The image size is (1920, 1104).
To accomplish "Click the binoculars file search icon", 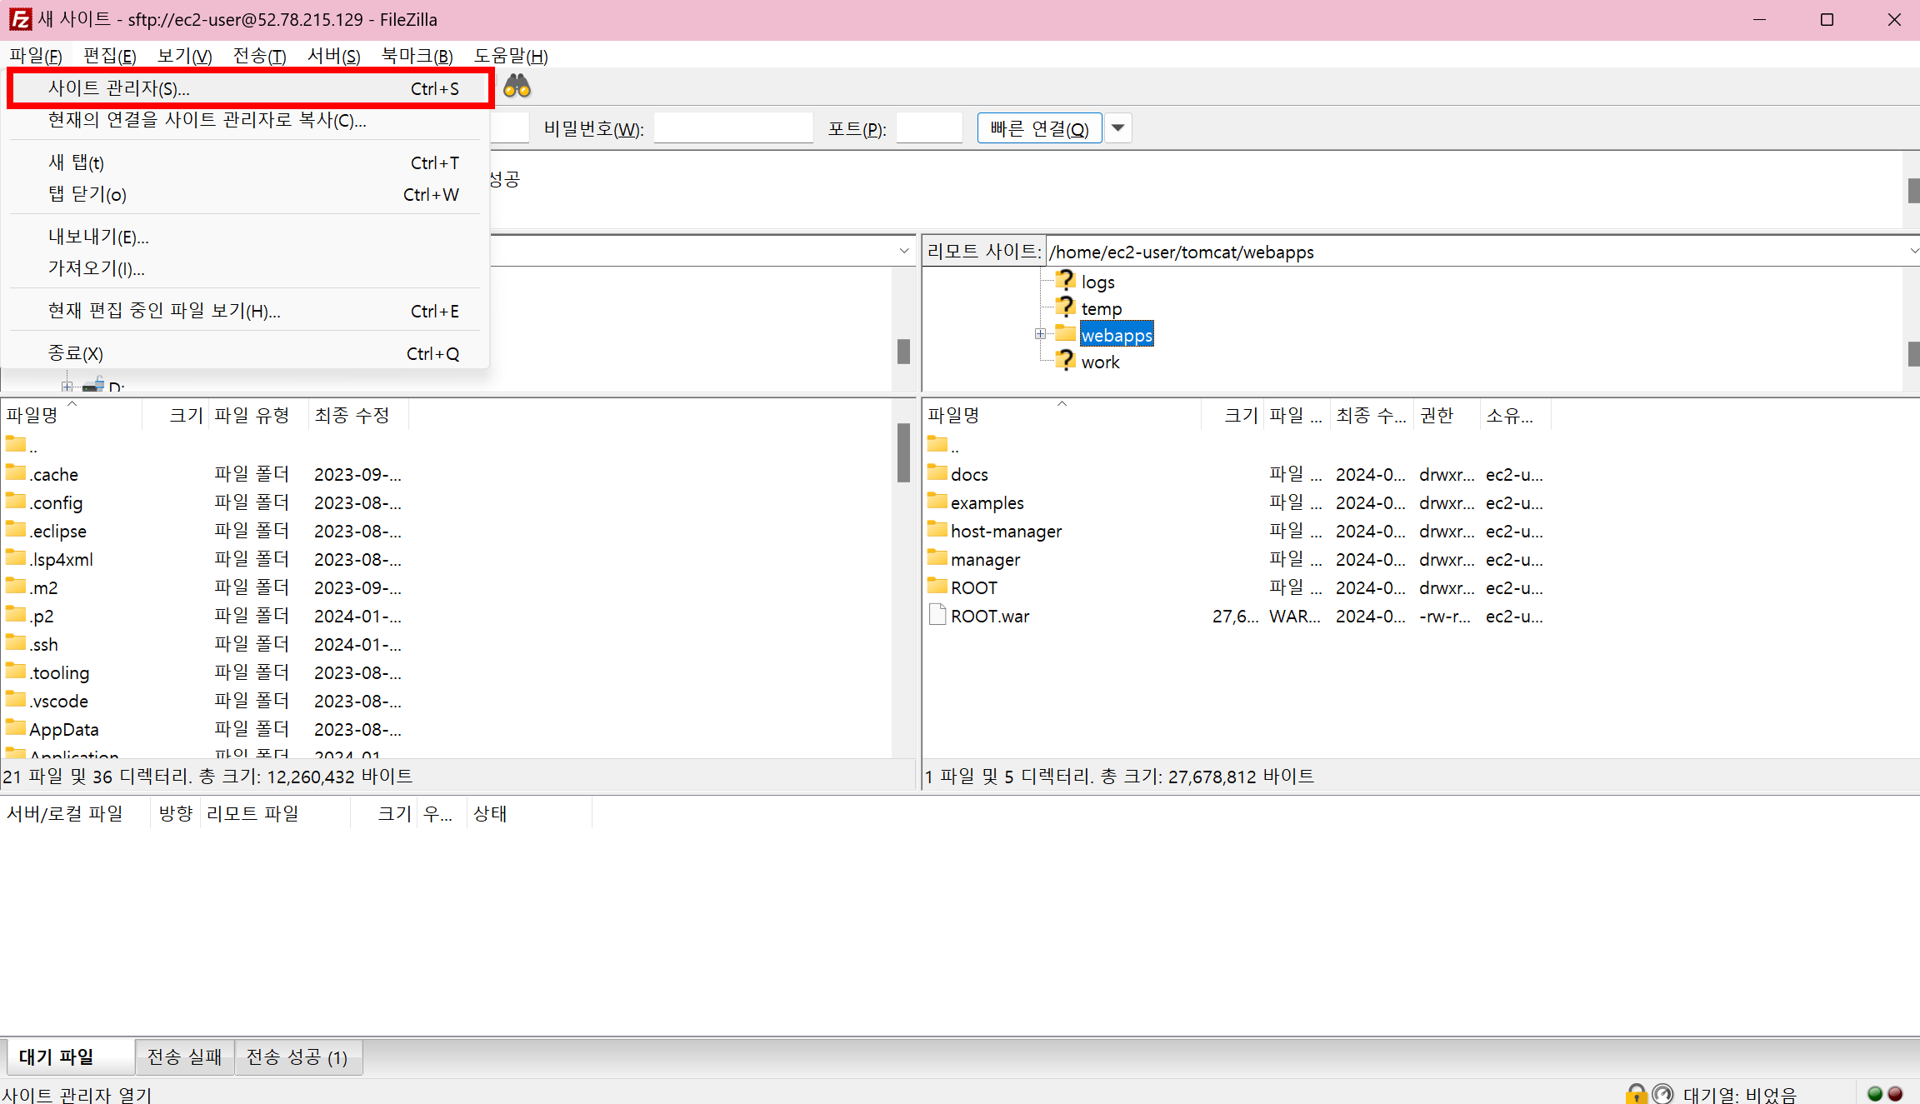I will coord(517,87).
